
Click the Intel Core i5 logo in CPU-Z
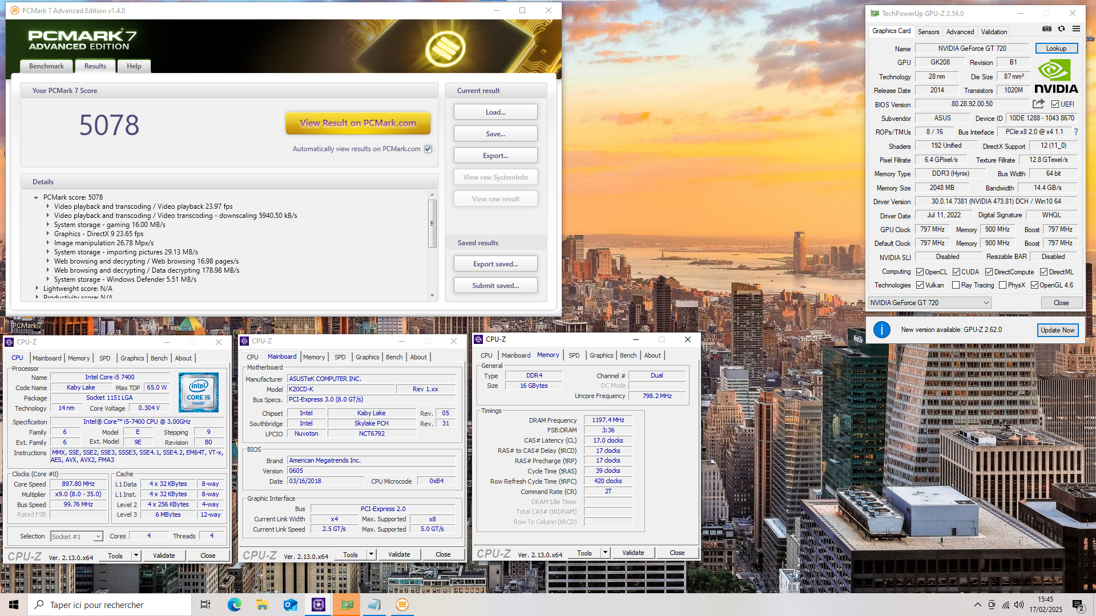coord(199,392)
